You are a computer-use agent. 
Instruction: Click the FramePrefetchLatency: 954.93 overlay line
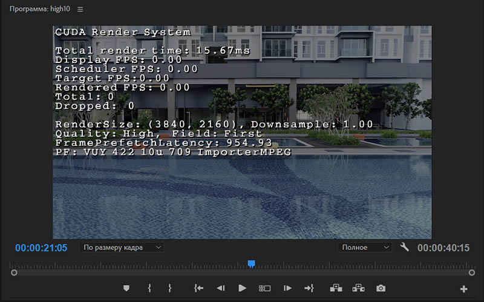[163, 143]
